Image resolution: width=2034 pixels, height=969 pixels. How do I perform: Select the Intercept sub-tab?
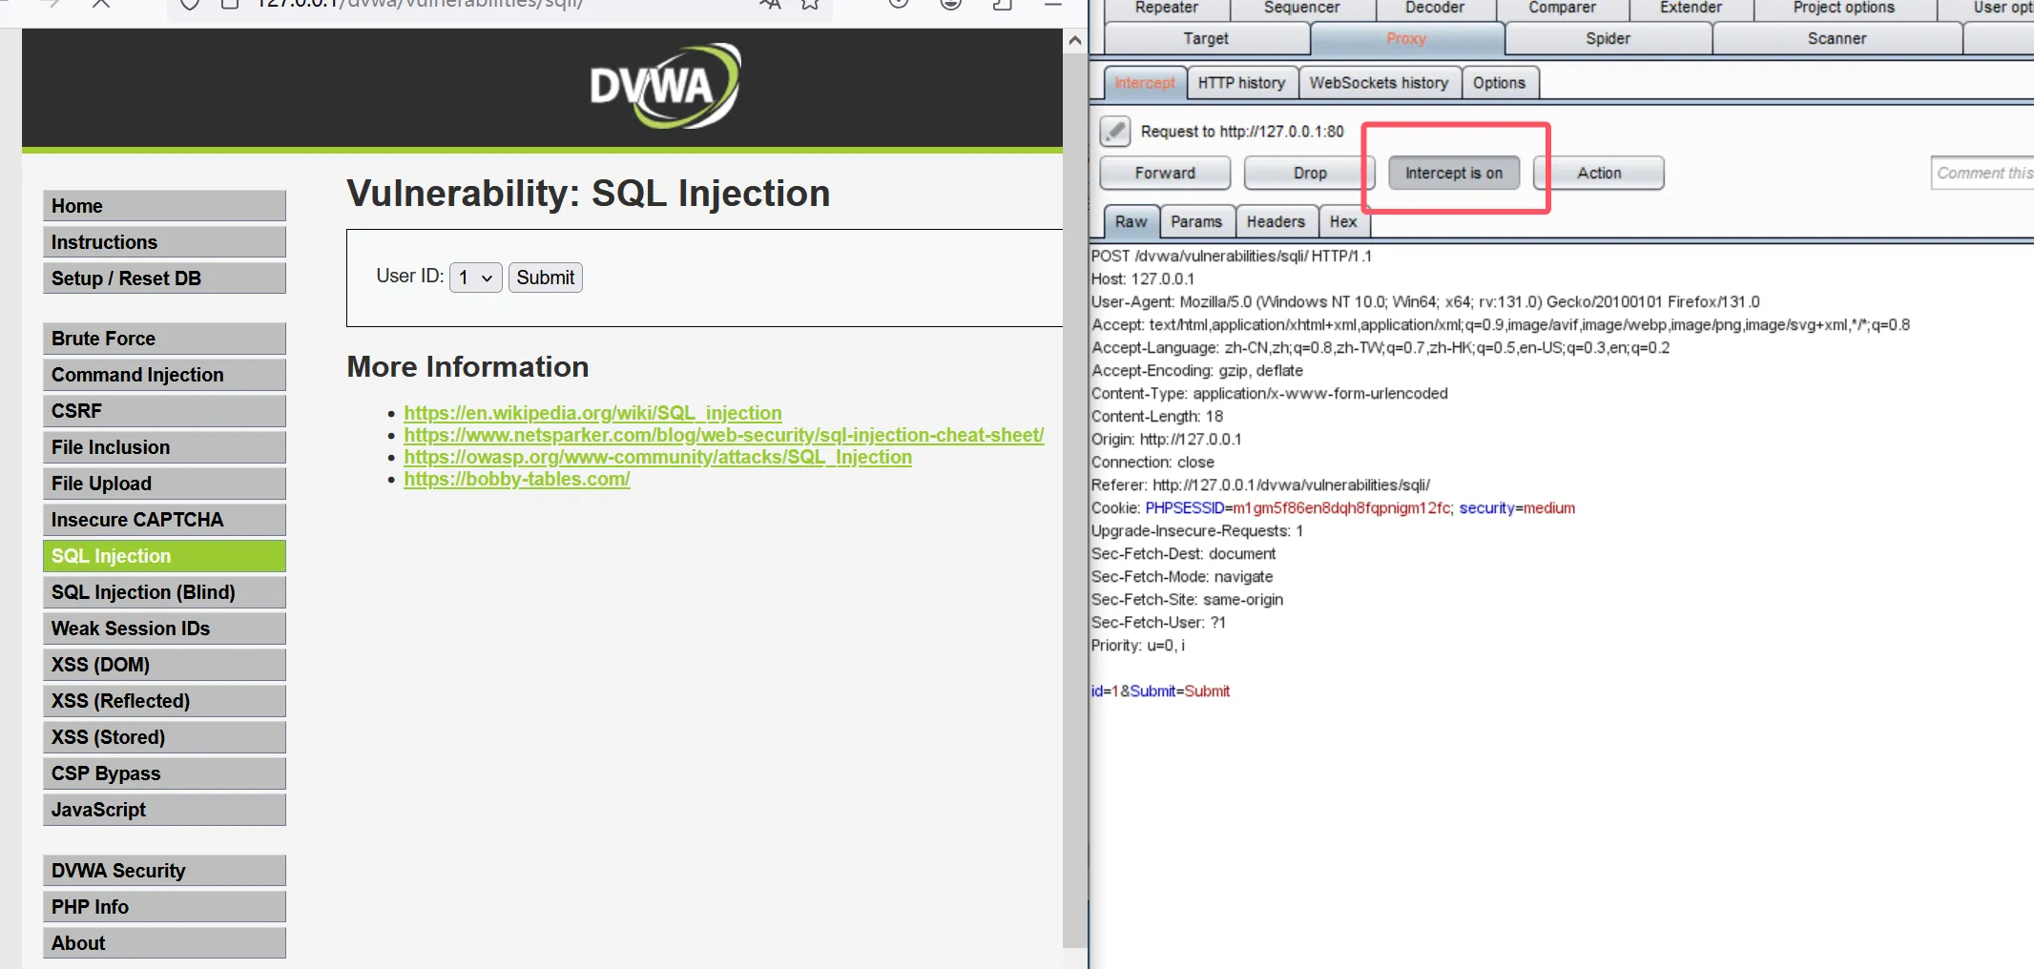[1145, 83]
